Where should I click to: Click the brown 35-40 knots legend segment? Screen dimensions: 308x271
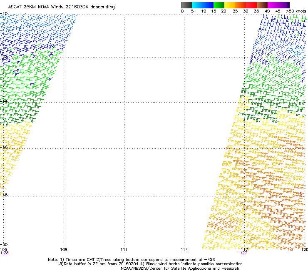pos(262,5)
